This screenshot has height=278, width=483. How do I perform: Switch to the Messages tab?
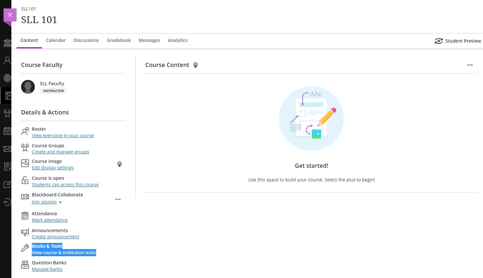coord(149,40)
